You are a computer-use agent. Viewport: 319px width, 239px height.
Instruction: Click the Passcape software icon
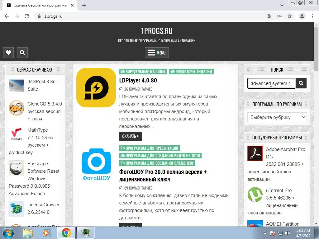click(x=17, y=168)
